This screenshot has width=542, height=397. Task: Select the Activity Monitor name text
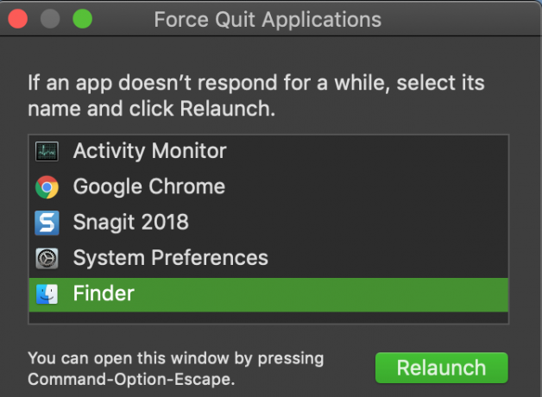point(149,151)
